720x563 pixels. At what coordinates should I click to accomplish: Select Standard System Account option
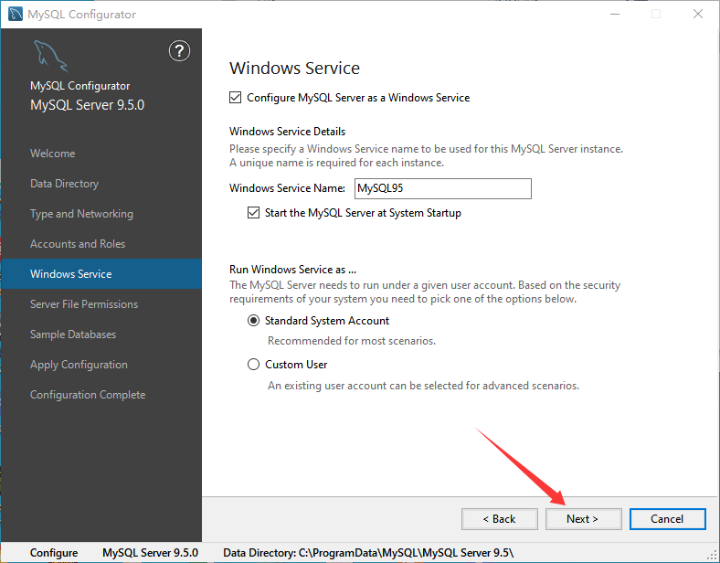tap(254, 321)
